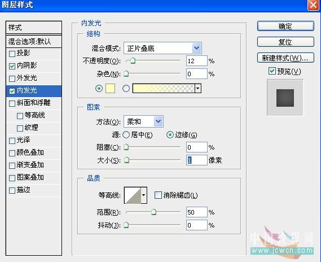
Task: Enable the 颜色叠加 color overlay checkbox
Action: (x=12, y=153)
